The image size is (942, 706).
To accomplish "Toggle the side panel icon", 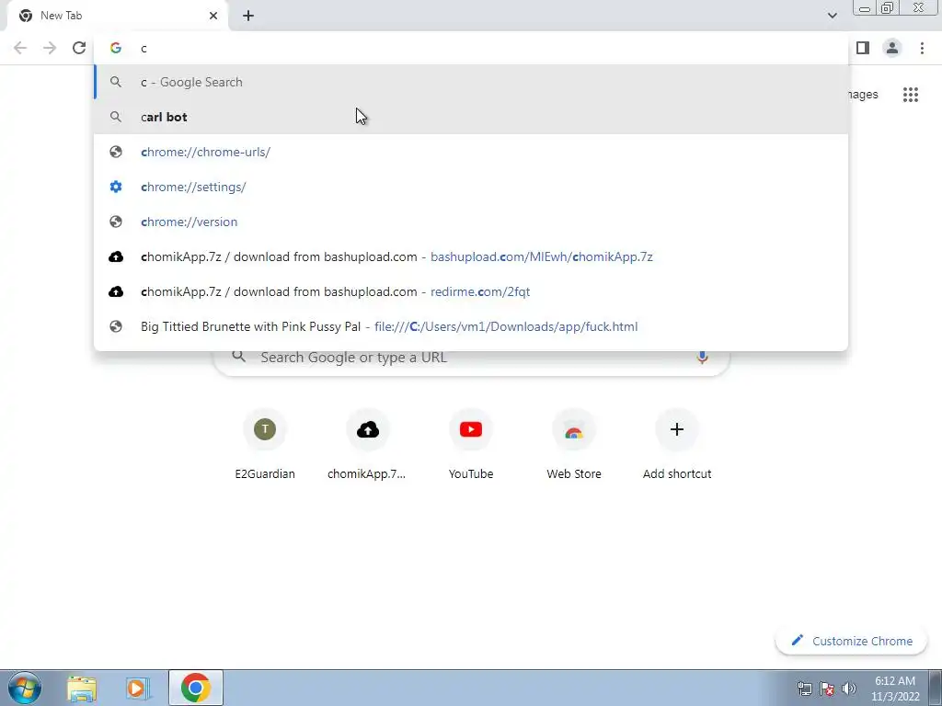I will tap(863, 48).
